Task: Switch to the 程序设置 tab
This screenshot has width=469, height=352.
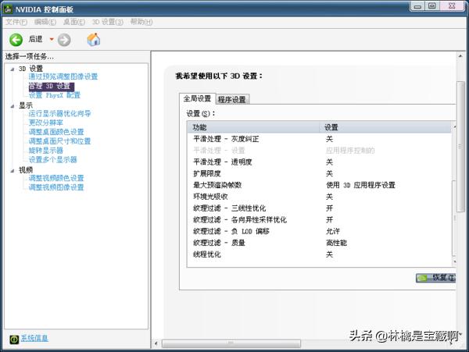Action: click(232, 99)
